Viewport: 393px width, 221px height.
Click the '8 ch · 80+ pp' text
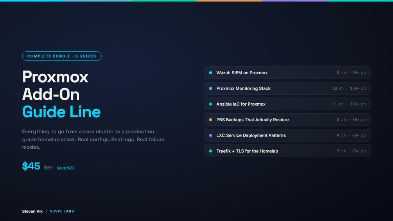(x=351, y=120)
